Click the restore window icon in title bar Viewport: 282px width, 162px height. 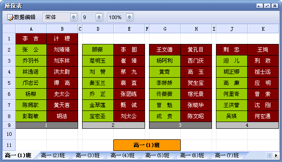[267, 6]
